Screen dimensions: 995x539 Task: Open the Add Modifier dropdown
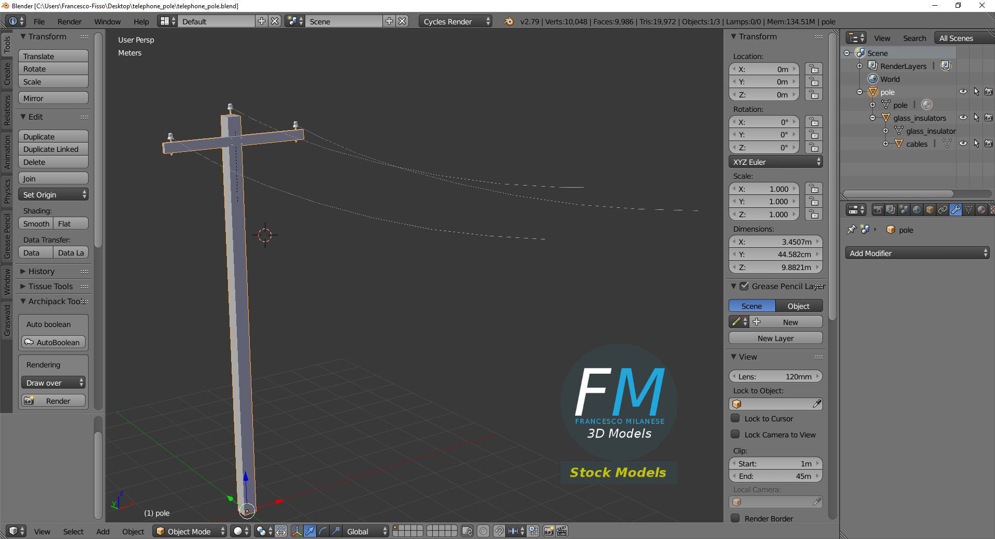(917, 253)
